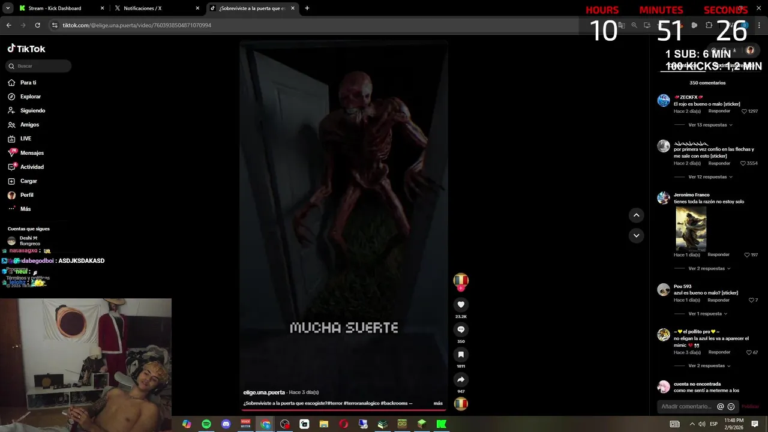
Task: Expand replies under Jeronimo Franco comment
Action: [x=709, y=268]
